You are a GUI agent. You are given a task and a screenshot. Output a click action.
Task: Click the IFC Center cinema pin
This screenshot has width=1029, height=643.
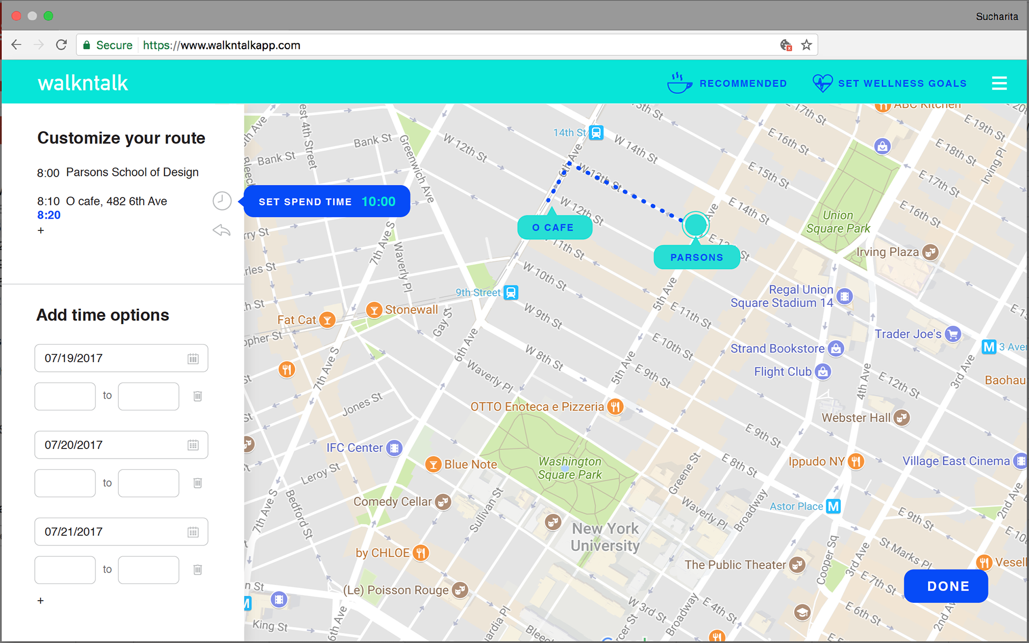point(394,448)
